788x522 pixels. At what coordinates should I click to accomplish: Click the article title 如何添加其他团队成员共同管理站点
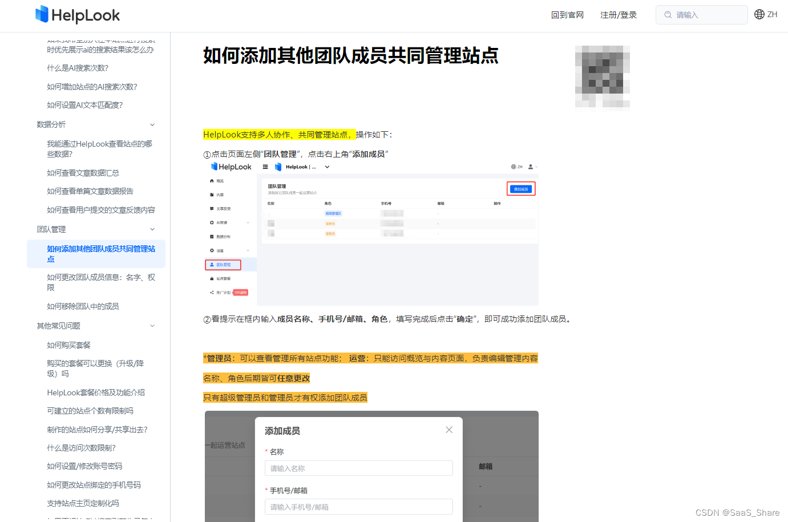tap(351, 55)
